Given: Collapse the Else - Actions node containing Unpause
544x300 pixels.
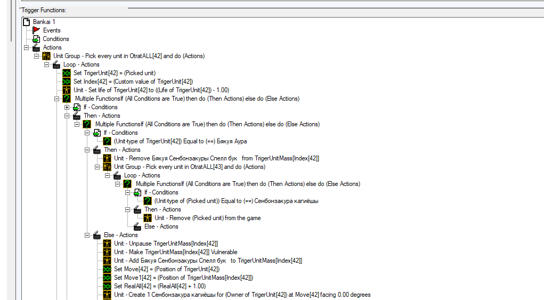Looking at the screenshot, I should tap(87, 235).
